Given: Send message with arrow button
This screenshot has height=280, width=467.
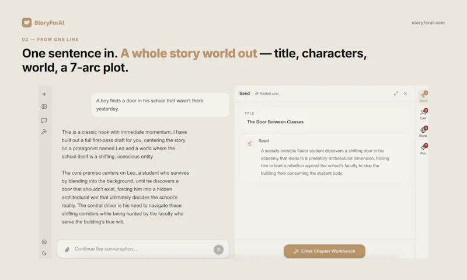Looking at the screenshot, I should (218, 250).
